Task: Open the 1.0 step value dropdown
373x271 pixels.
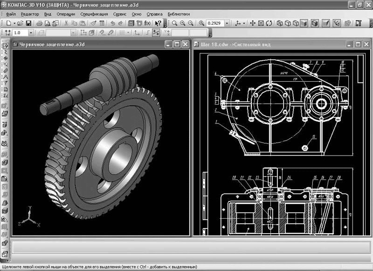Action: [31, 33]
